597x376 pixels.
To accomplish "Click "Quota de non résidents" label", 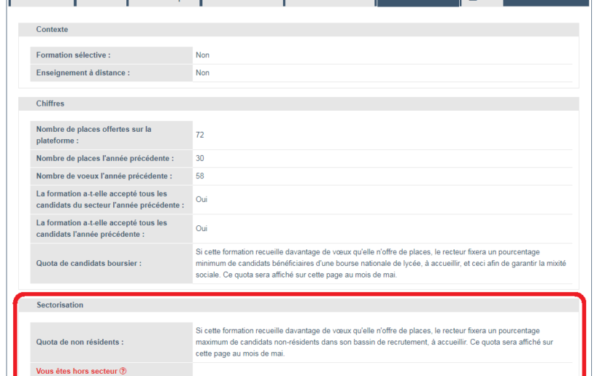I will tap(80, 342).
